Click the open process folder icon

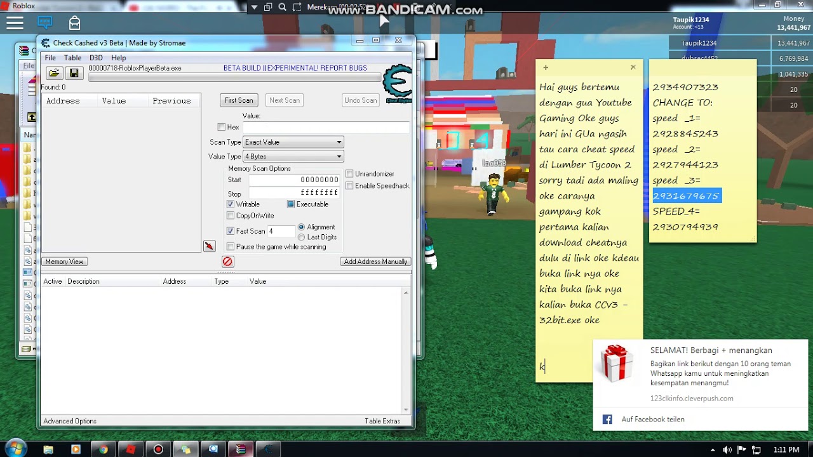(54, 73)
